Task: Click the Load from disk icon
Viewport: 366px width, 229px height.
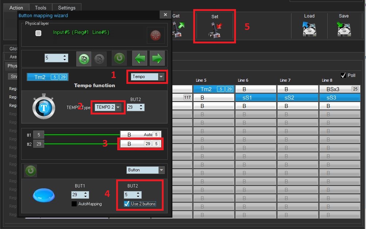Action: point(309,30)
